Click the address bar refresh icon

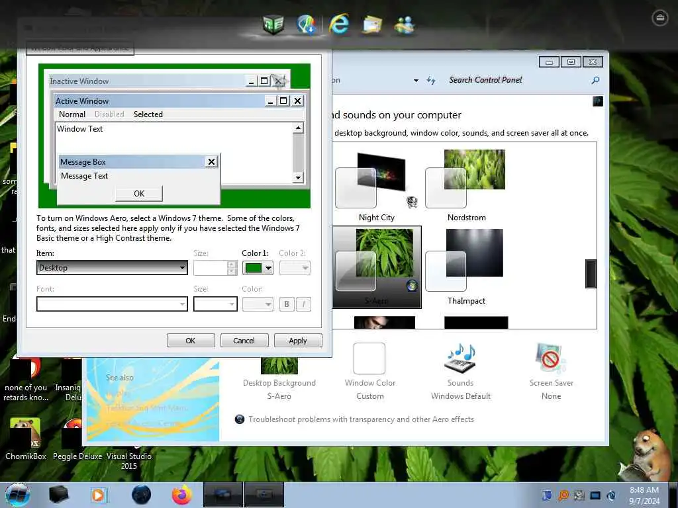[x=430, y=80]
